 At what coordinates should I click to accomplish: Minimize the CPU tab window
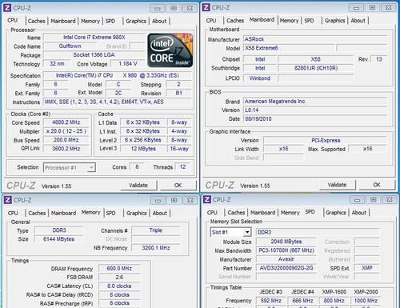(158, 9)
